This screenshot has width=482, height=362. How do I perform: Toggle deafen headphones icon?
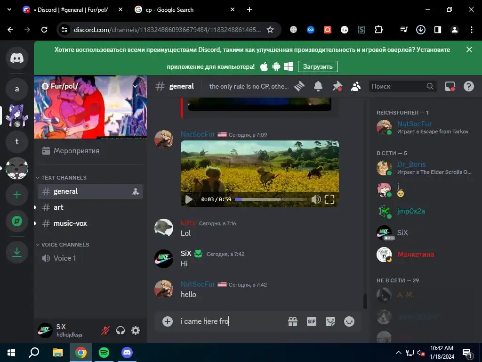coord(120,330)
